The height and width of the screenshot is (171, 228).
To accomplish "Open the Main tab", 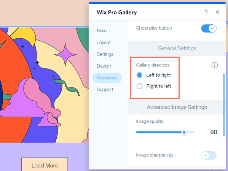I will (x=102, y=31).
